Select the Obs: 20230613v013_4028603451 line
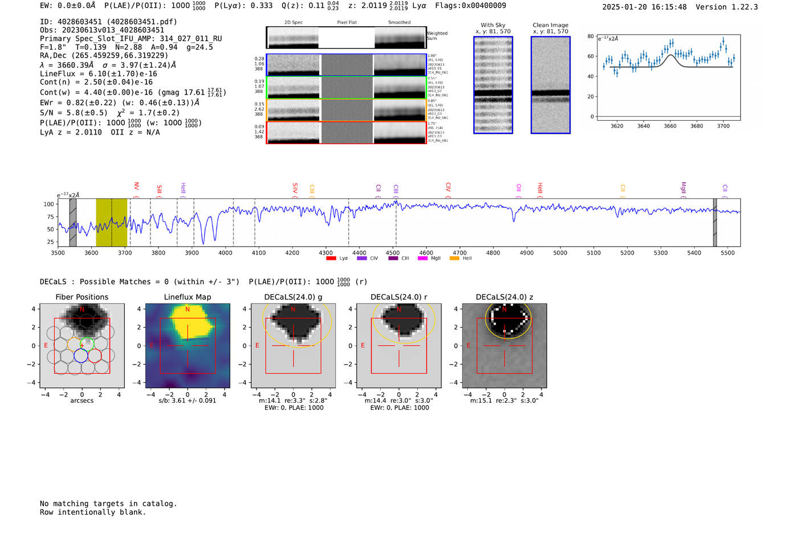 tap(102, 30)
